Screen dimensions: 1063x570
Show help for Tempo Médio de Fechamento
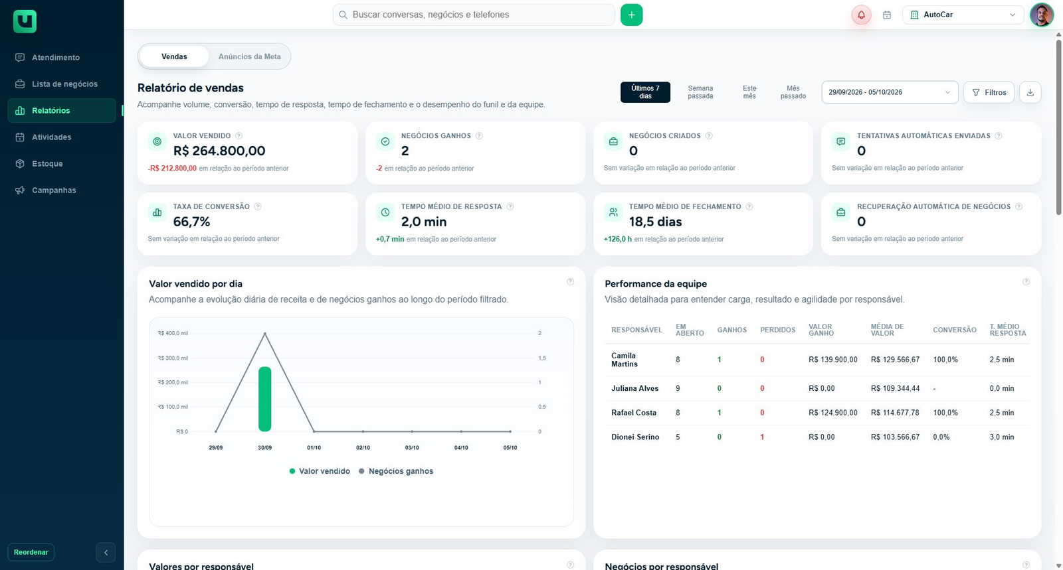click(x=749, y=206)
